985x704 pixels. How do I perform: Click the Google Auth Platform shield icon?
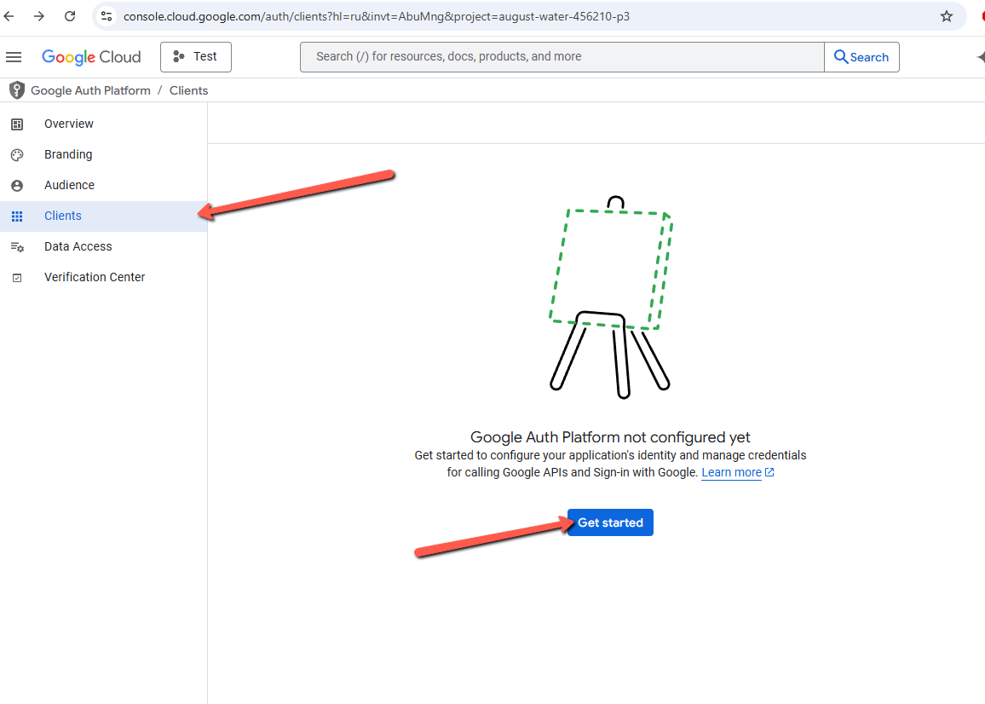tap(17, 90)
